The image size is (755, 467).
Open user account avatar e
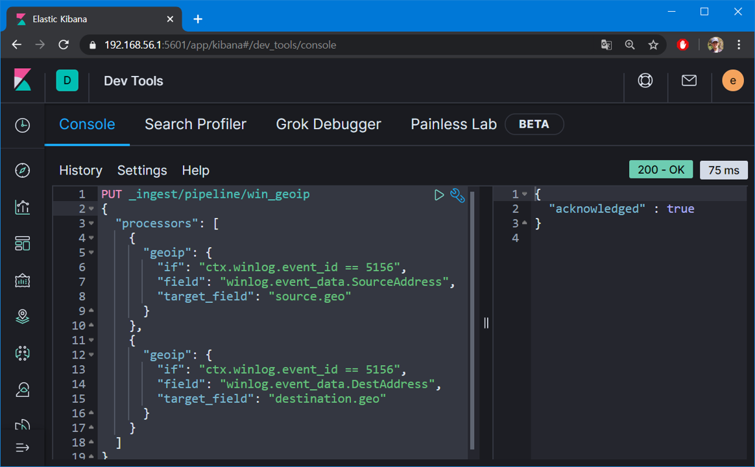[732, 80]
